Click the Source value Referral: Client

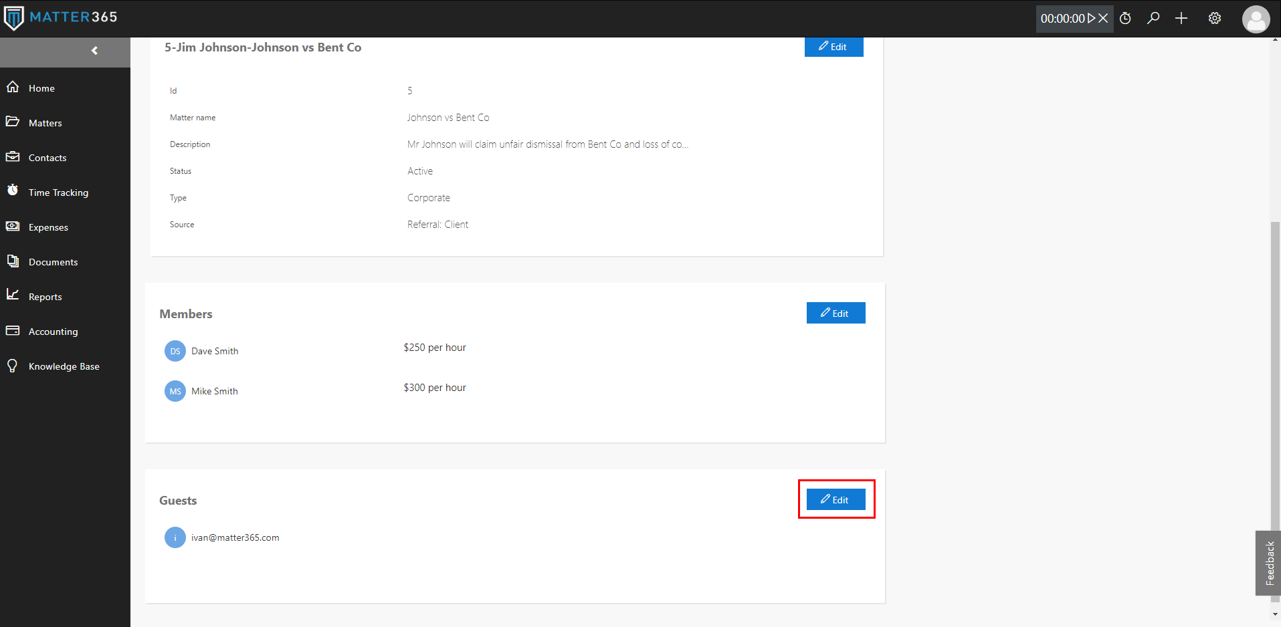[x=437, y=225]
